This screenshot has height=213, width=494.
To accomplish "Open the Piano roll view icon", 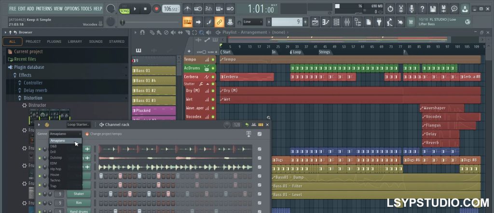I will [x=326, y=22].
